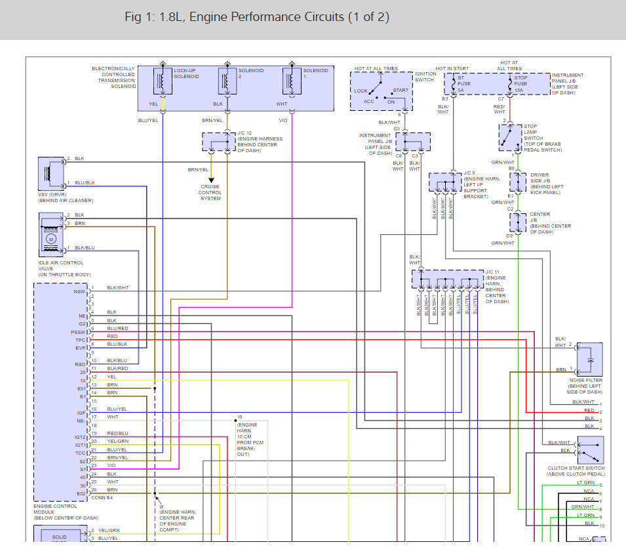The width and height of the screenshot is (626, 557).
Task: Click the engine control module box
Action: click(61, 392)
